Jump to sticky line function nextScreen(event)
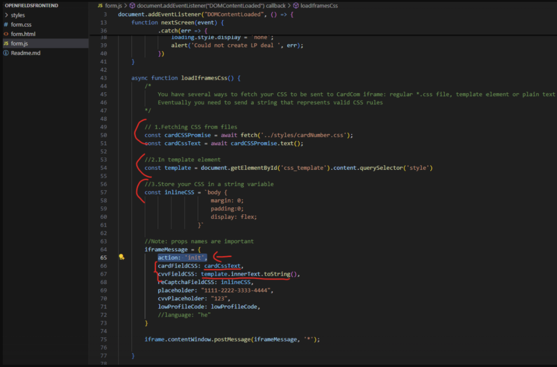The image size is (557, 367). click(178, 22)
